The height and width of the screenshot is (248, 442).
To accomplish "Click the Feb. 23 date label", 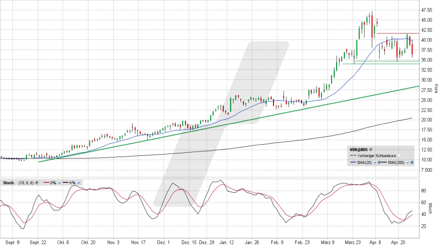I will click(302, 242).
